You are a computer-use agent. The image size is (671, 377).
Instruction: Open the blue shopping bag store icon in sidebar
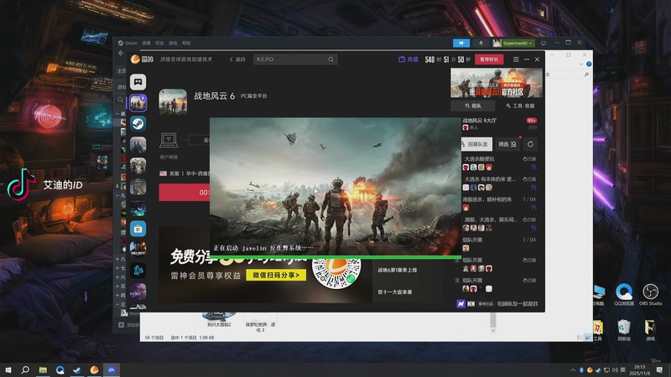point(138,229)
